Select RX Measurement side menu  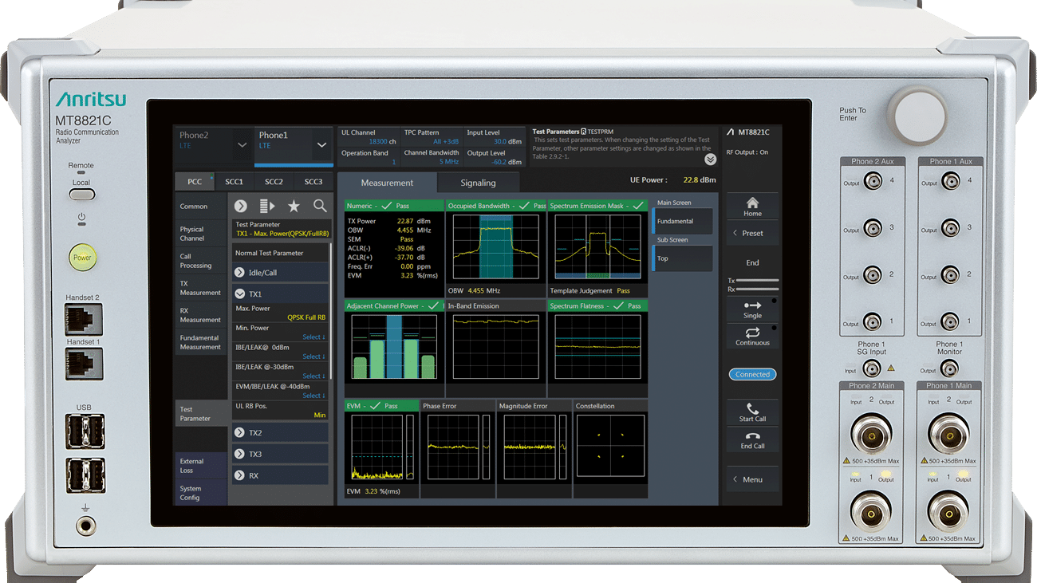coord(201,315)
